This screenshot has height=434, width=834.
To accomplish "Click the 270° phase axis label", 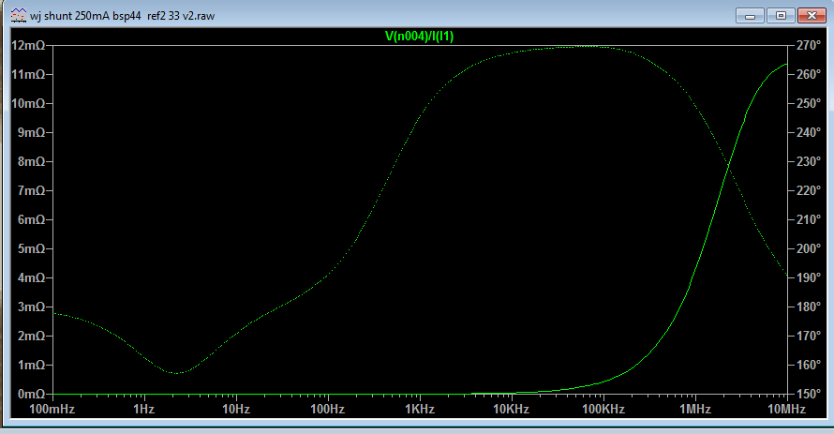I will click(x=809, y=45).
